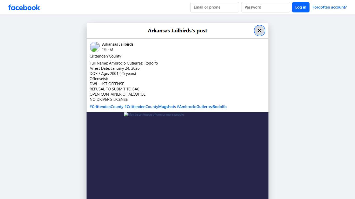Open the #AmbrocioGutierrezRodolfo hashtag
This screenshot has height=199, width=355.
[x=202, y=106]
